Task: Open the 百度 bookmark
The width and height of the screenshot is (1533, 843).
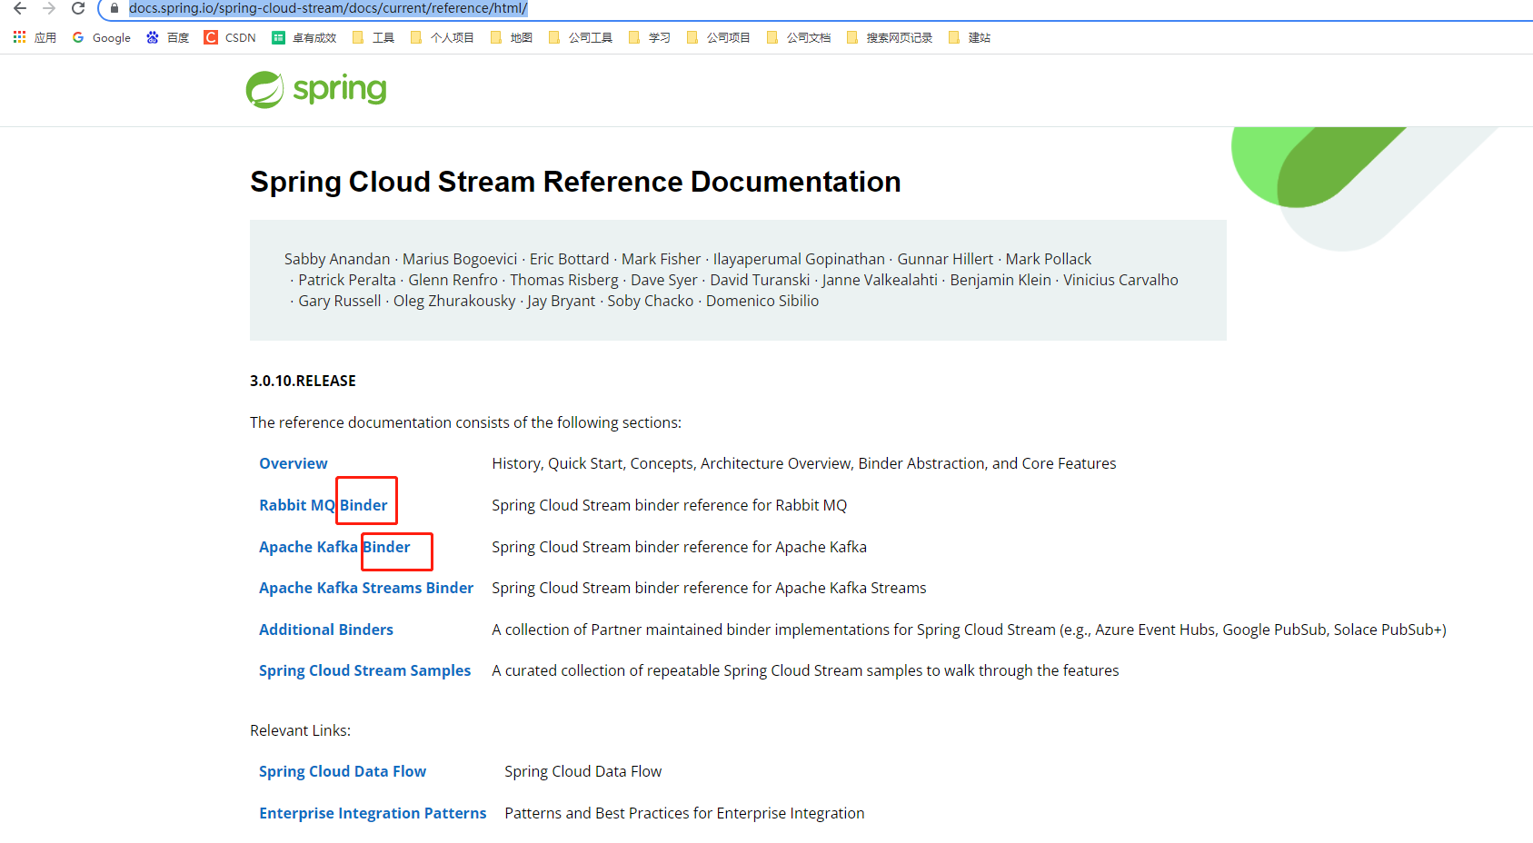Action: 167,37
